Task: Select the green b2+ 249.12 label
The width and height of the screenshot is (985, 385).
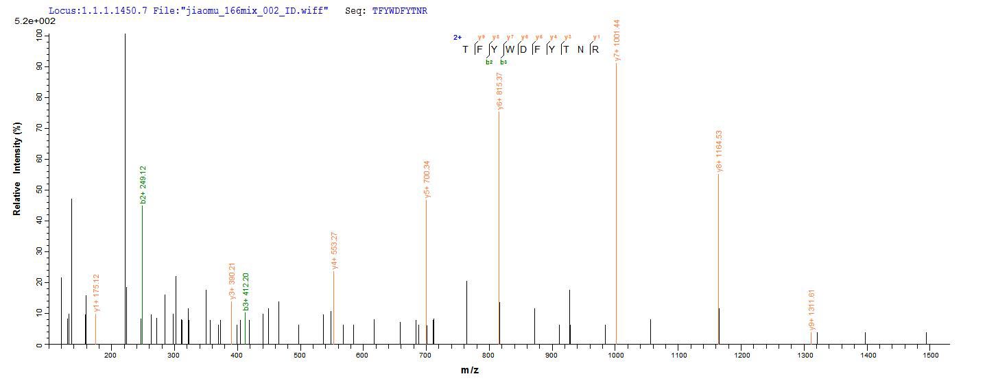Action: pyautogui.click(x=143, y=184)
